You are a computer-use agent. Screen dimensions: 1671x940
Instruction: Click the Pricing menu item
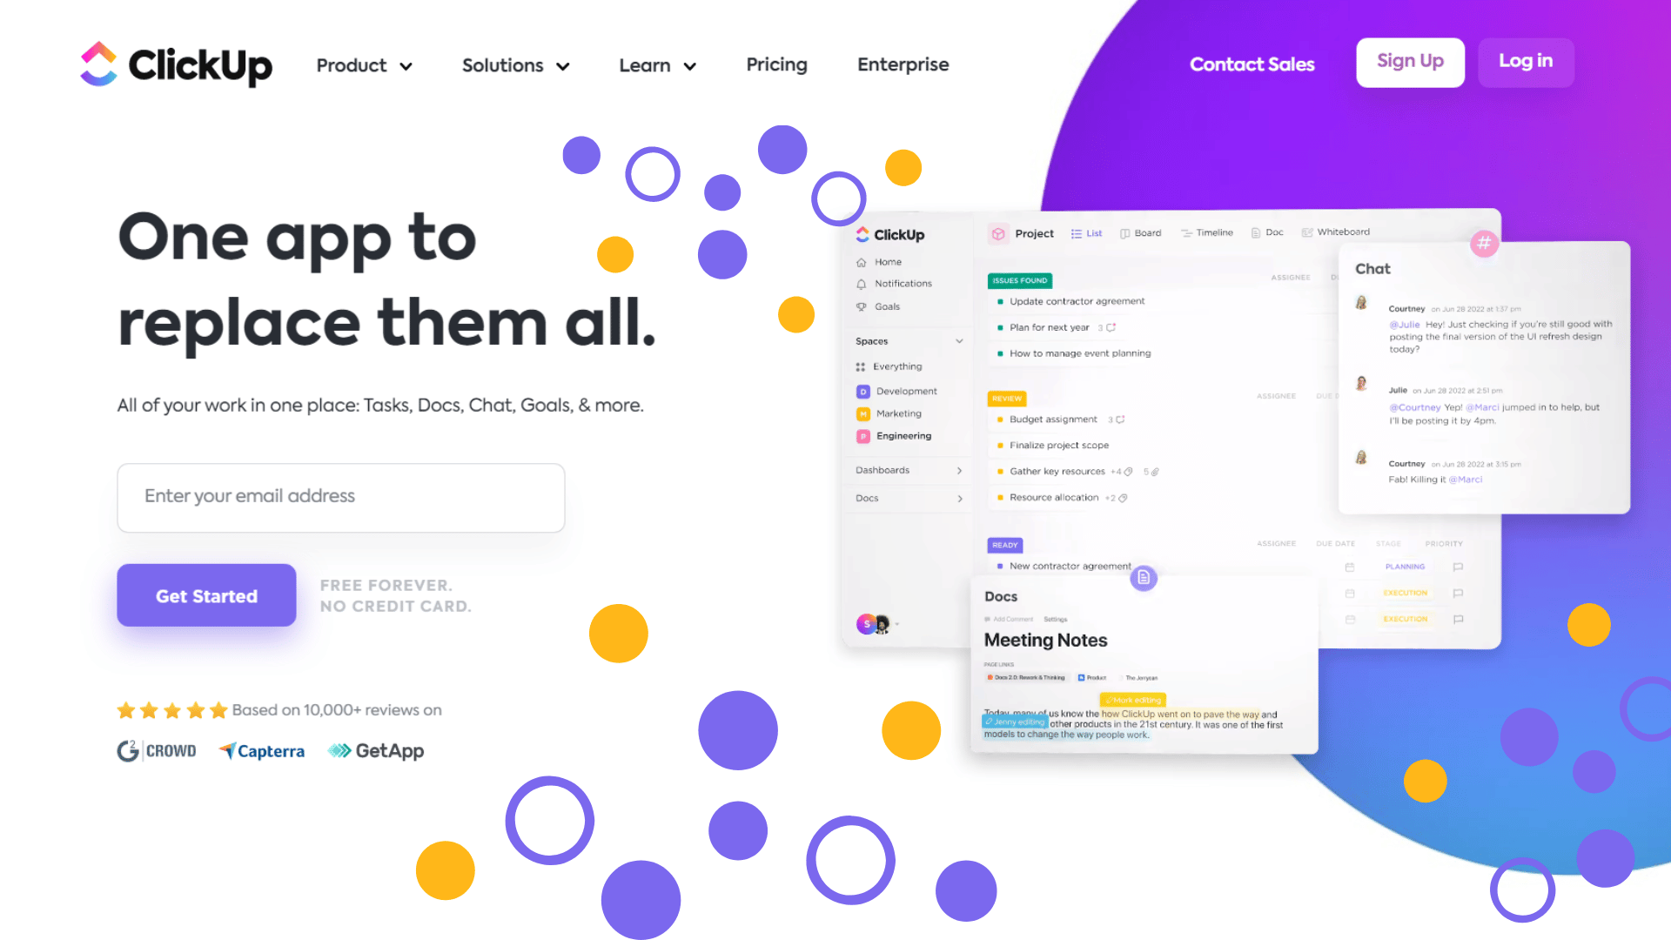tap(775, 64)
